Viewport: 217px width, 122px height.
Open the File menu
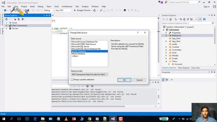coord(3,6)
